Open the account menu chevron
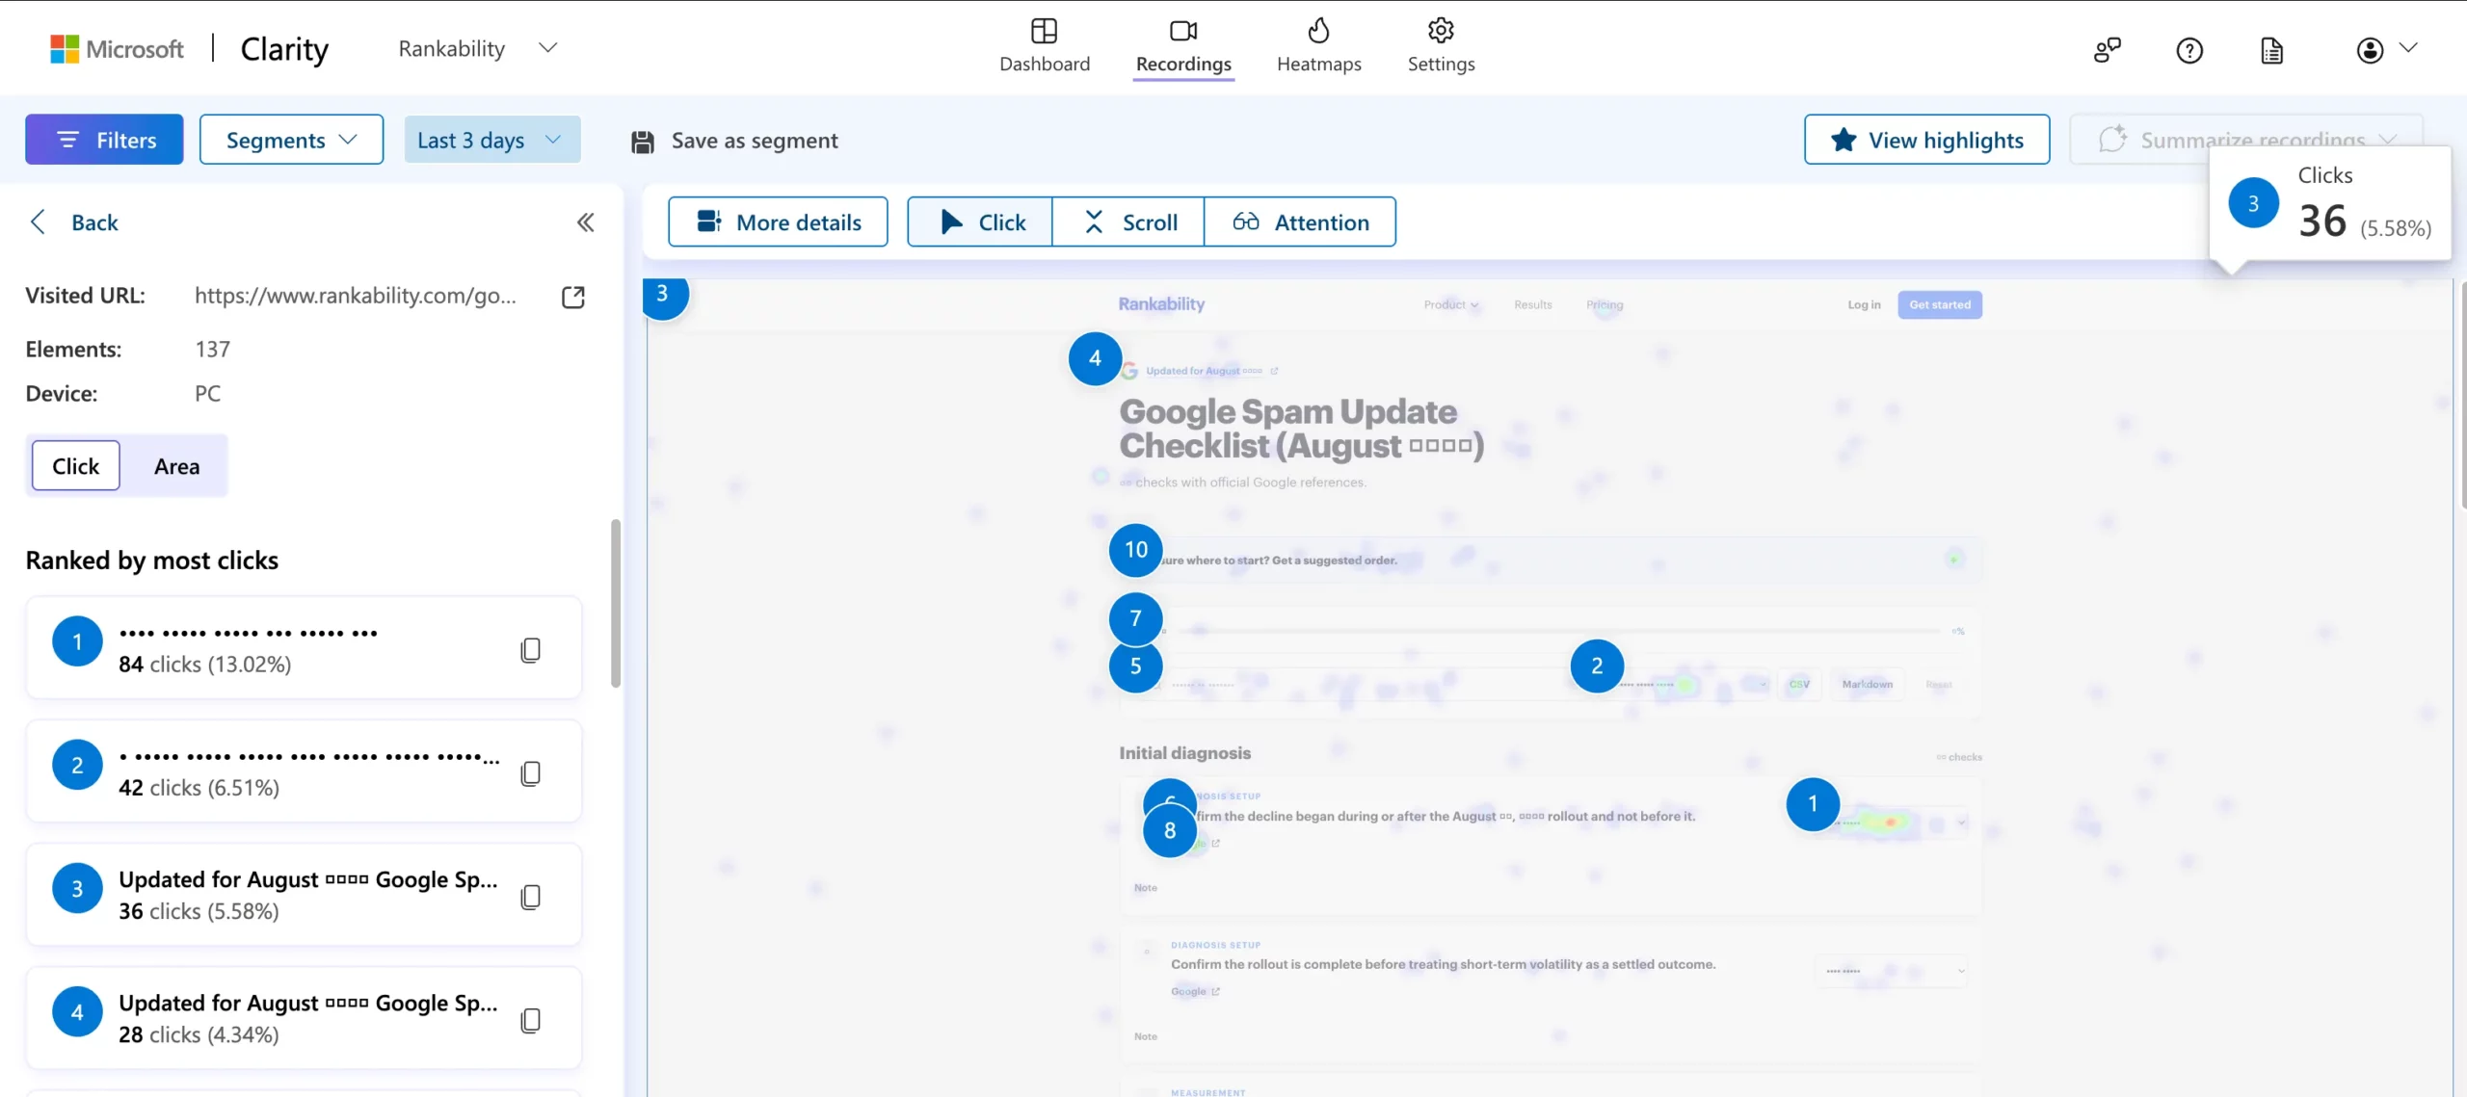2467x1097 pixels. (x=2408, y=48)
